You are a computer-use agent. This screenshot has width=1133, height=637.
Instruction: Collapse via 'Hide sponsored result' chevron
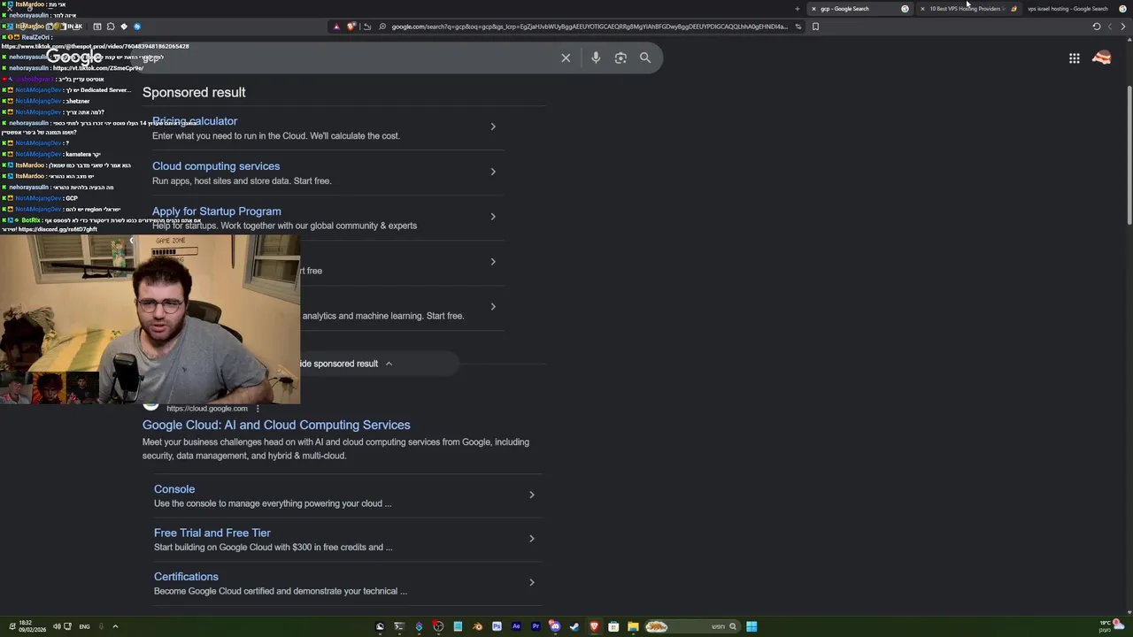pos(389,364)
